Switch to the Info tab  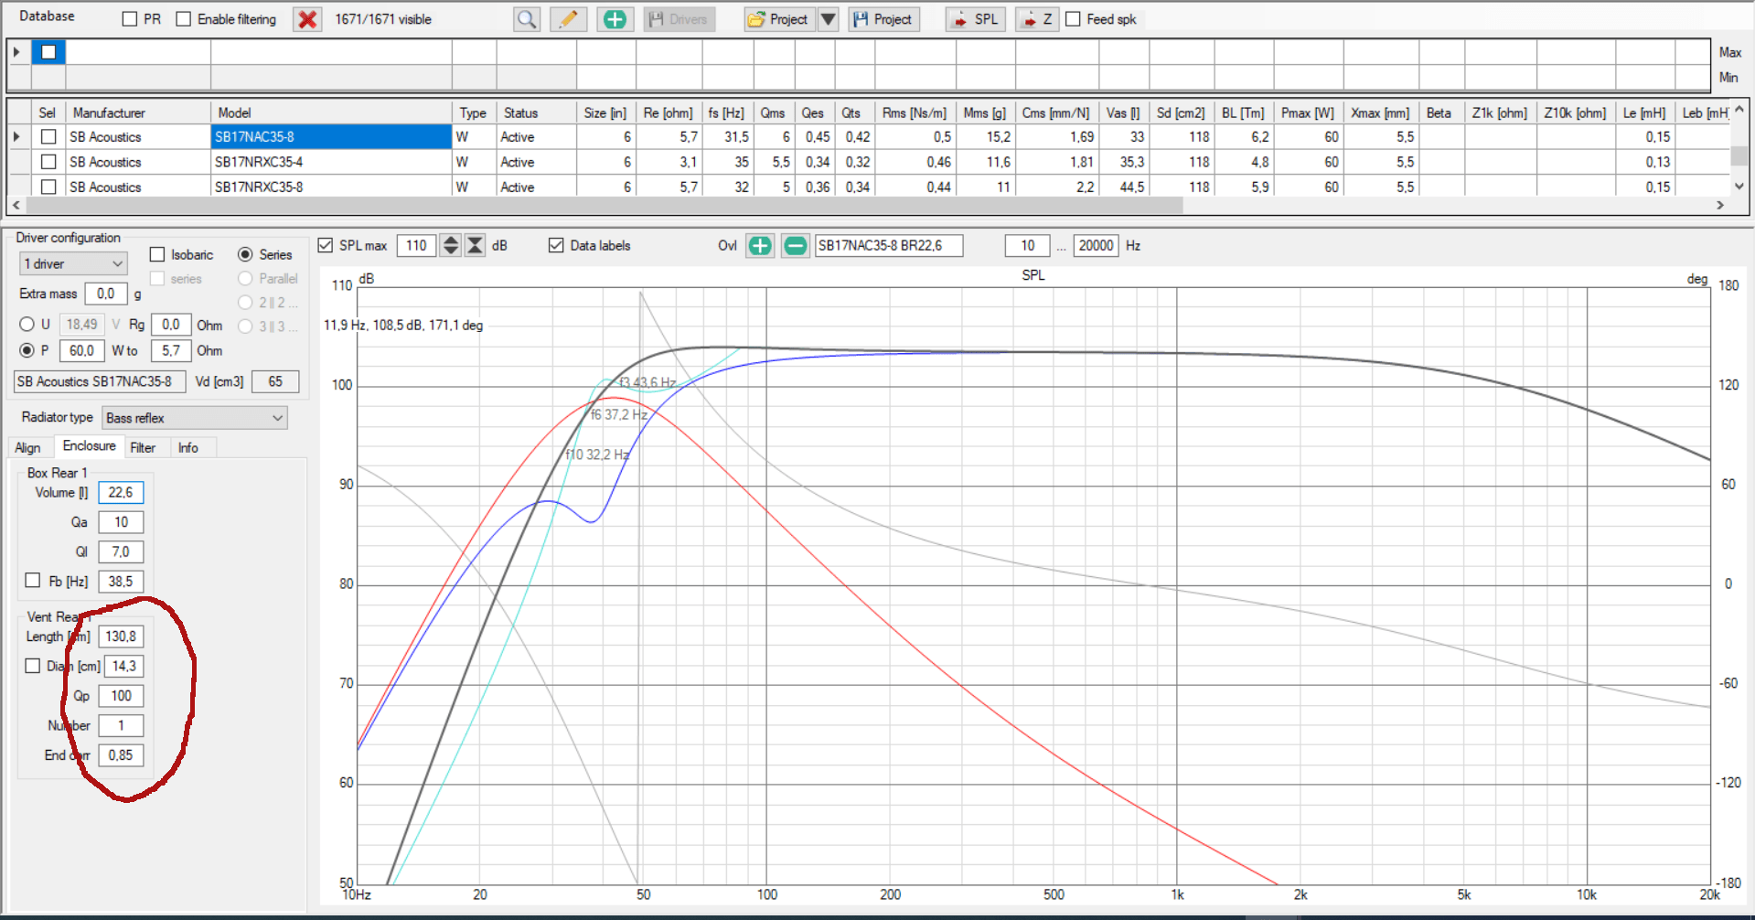click(188, 447)
